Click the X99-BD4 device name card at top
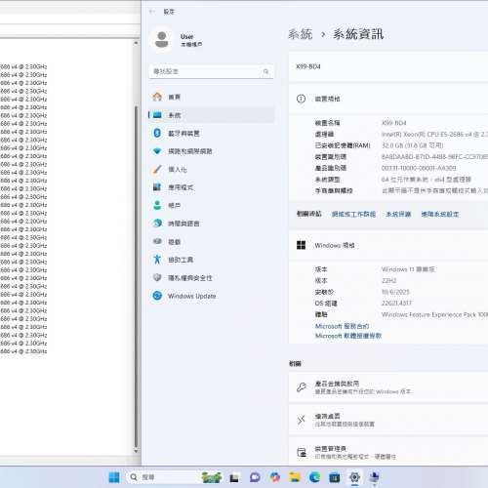 pyautogui.click(x=388, y=66)
